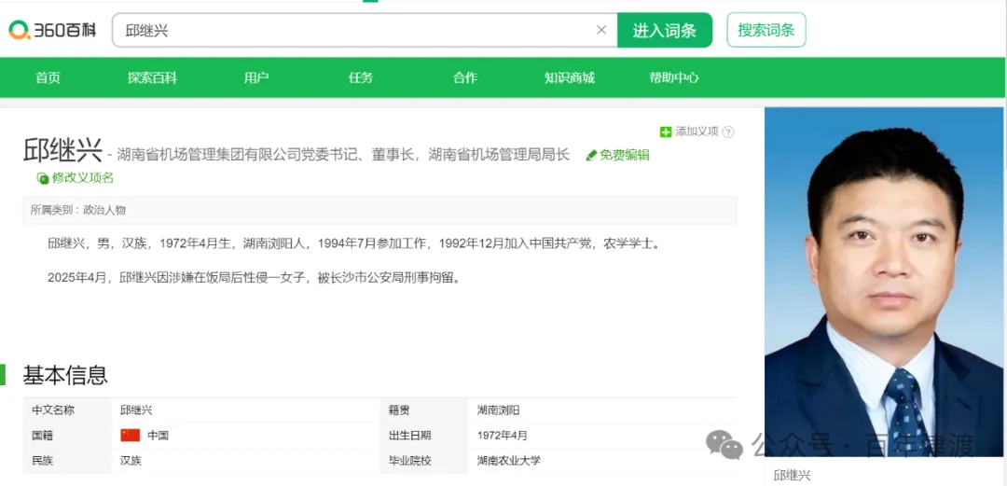Image resolution: width=1007 pixels, height=486 pixels.
Task: Click the copy icon next to 修改义项名
Action: [x=42, y=178]
